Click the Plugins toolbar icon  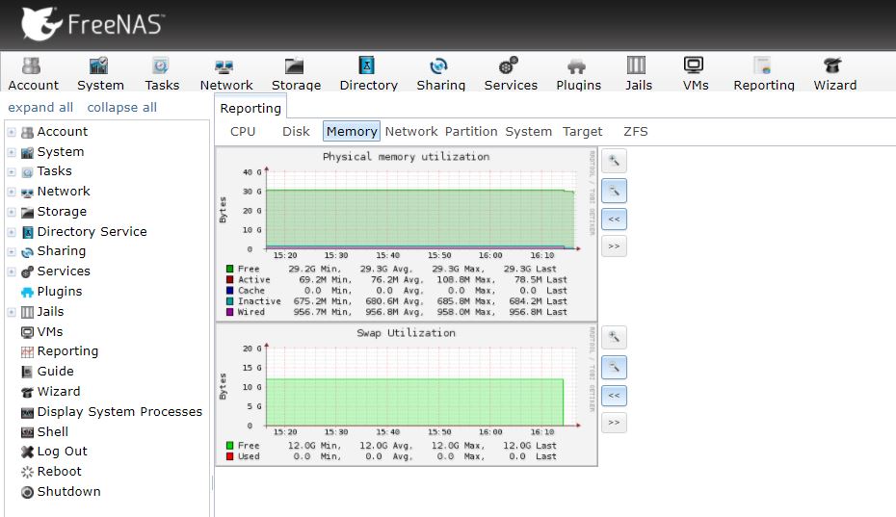tap(578, 74)
